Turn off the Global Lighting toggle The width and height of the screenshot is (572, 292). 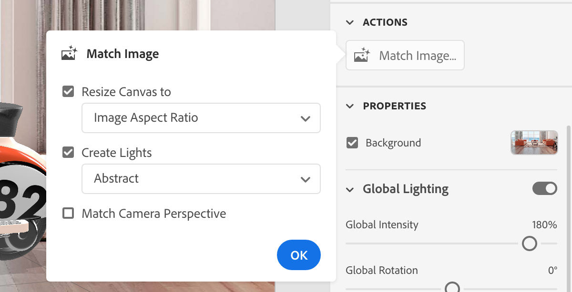click(544, 188)
